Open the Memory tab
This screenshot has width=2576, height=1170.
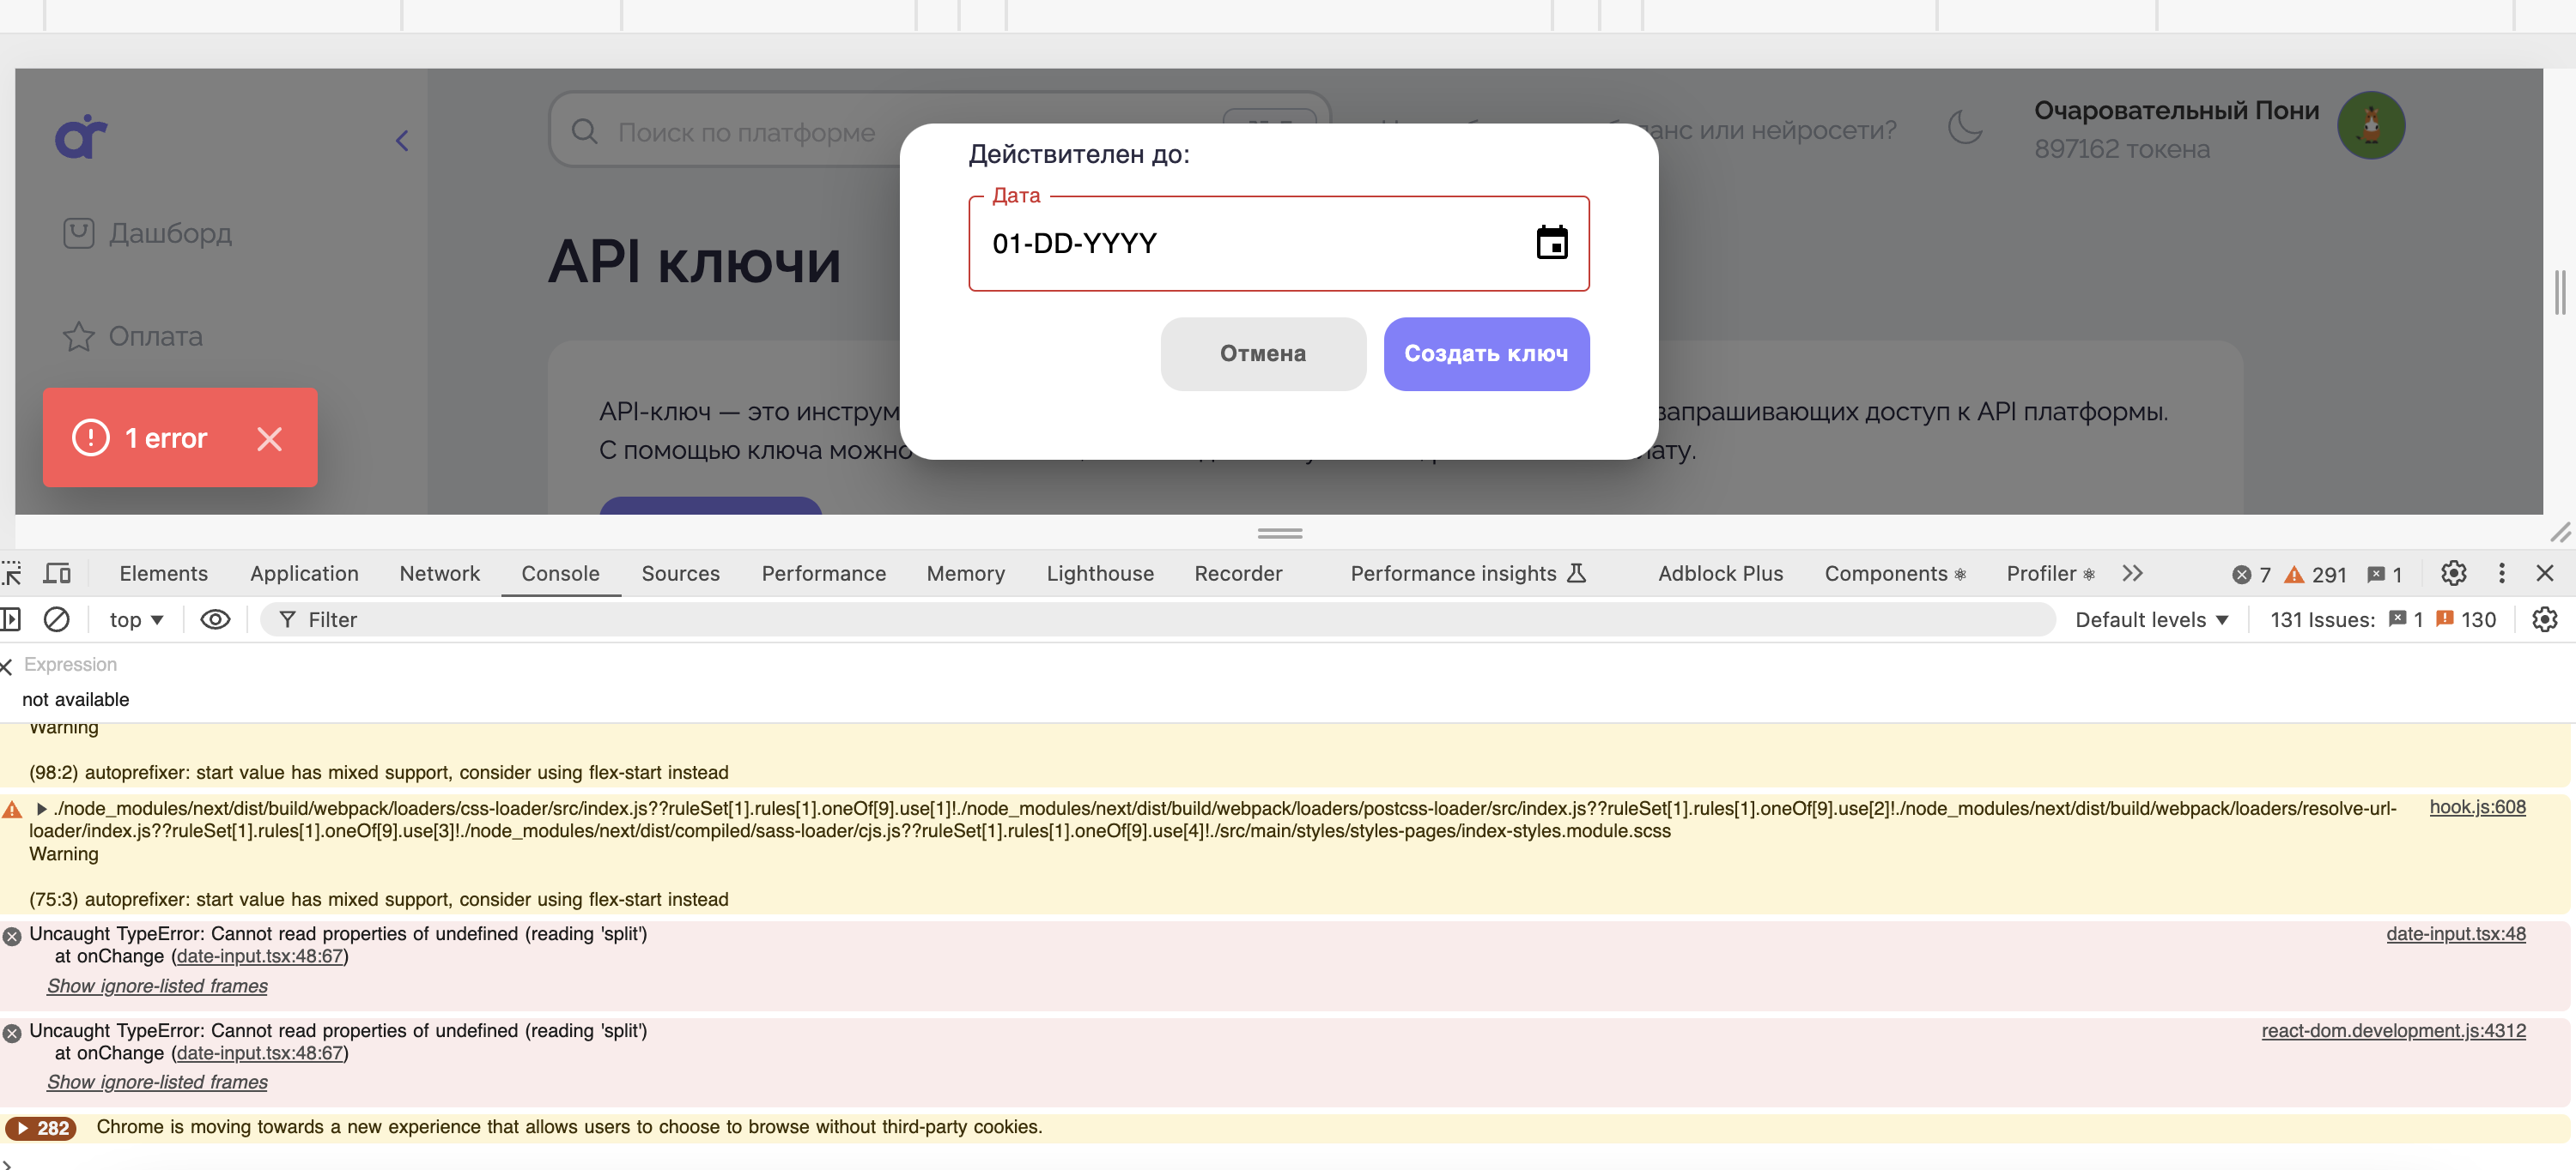(966, 574)
